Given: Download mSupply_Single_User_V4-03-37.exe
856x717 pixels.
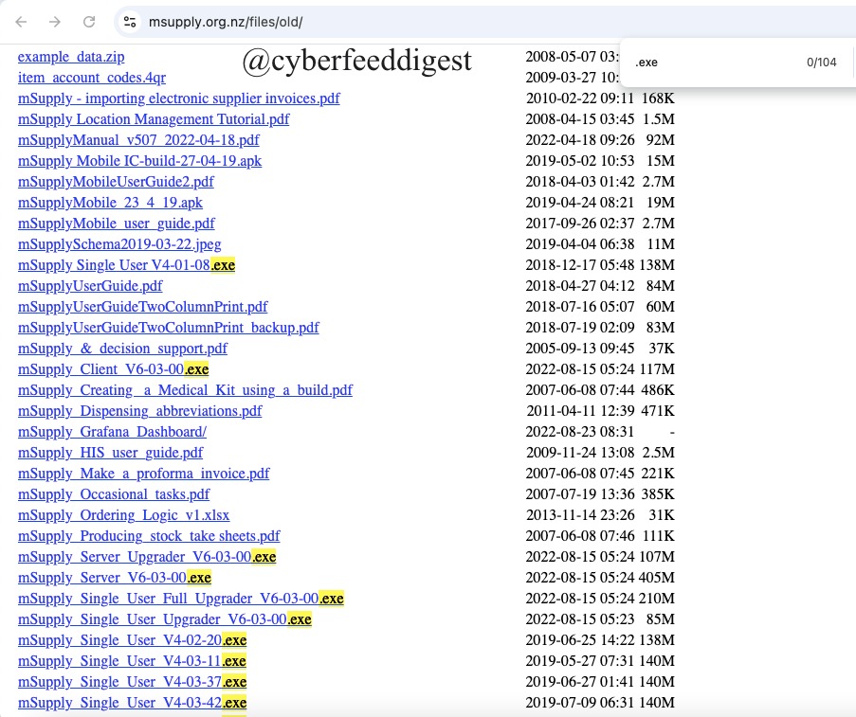Looking at the screenshot, I should tap(132, 682).
